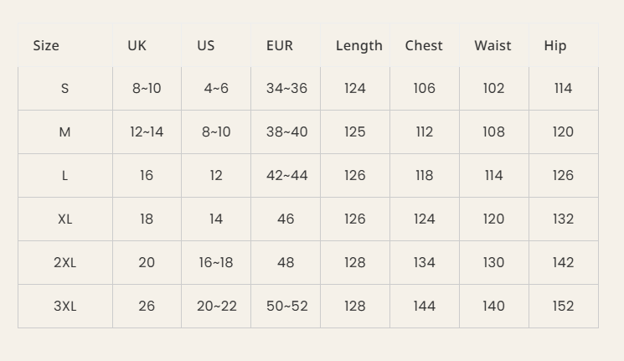Click the Size column header
Image resolution: width=624 pixels, height=361 pixels.
point(46,46)
